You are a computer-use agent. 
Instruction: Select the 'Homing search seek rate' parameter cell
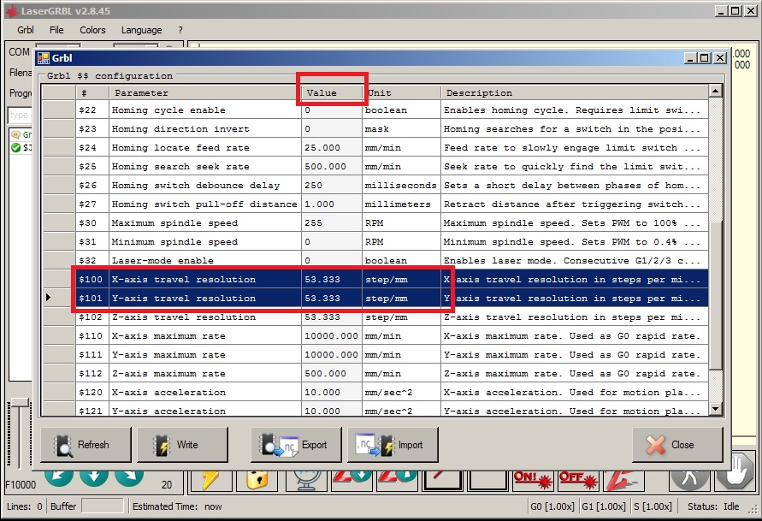click(204, 166)
